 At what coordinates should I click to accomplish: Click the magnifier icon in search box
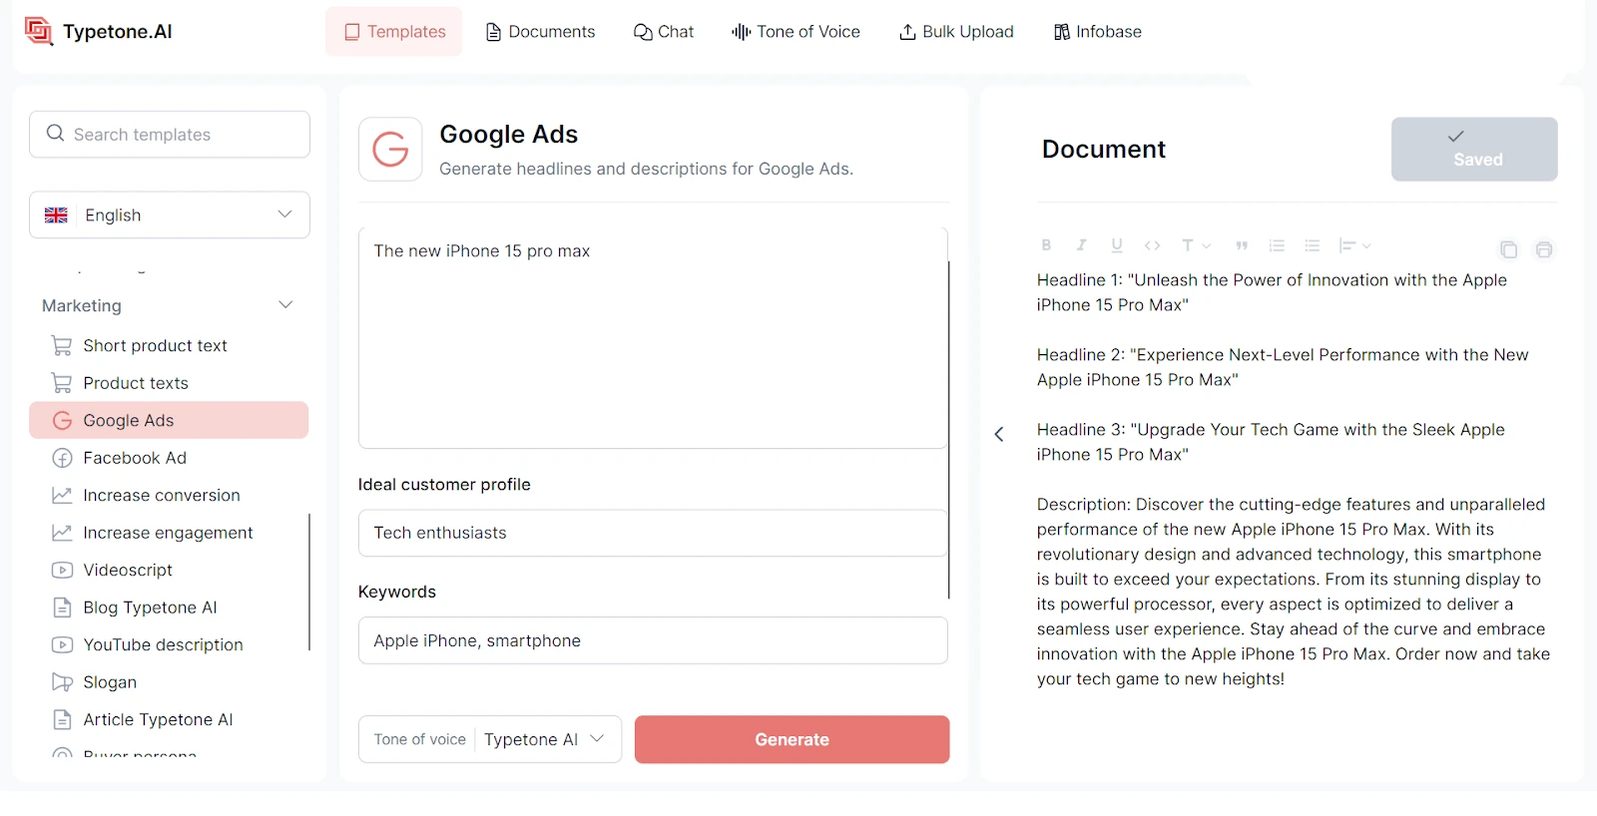[56, 134]
